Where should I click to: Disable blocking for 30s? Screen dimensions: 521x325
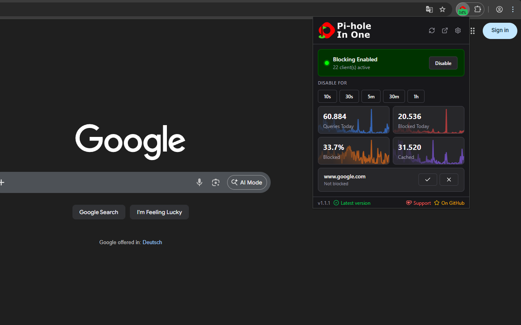(349, 96)
